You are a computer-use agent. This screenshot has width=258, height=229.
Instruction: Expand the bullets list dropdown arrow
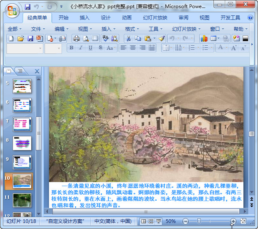pyautogui.click(x=211, y=48)
